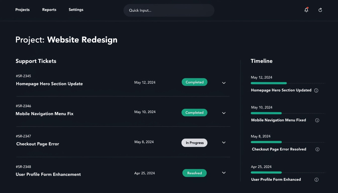Viewport: 338px width, 193px height.
Task: Click the Quick Input search field
Action: click(x=169, y=10)
